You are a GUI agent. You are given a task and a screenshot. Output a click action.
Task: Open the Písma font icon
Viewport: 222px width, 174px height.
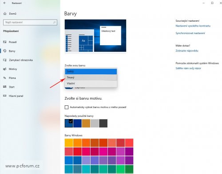tap(5, 78)
